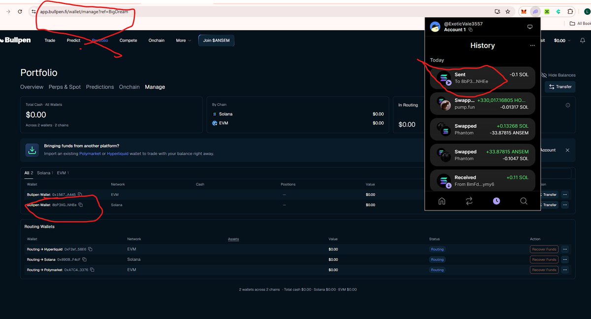Filter wallets by the EVM tab
The image size is (591, 319).
[x=63, y=173]
